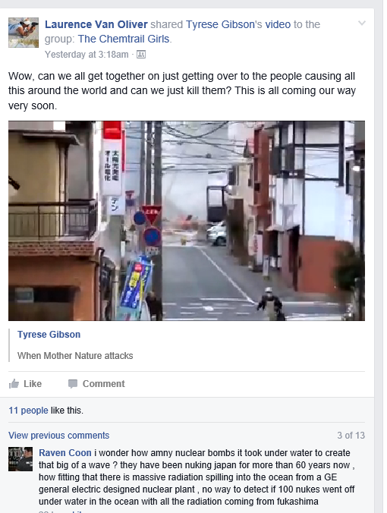The height and width of the screenshot is (513, 387).
Task: Click the group privacy audience icon
Action: click(x=141, y=55)
